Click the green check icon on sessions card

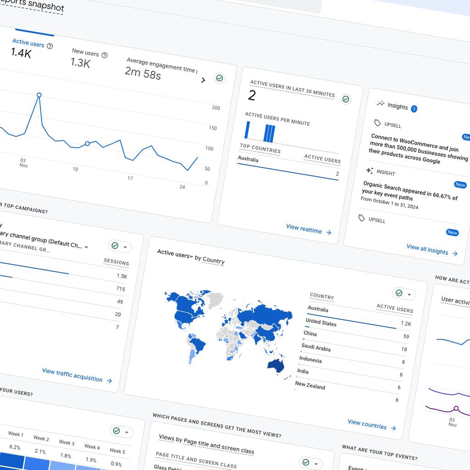[115, 246]
